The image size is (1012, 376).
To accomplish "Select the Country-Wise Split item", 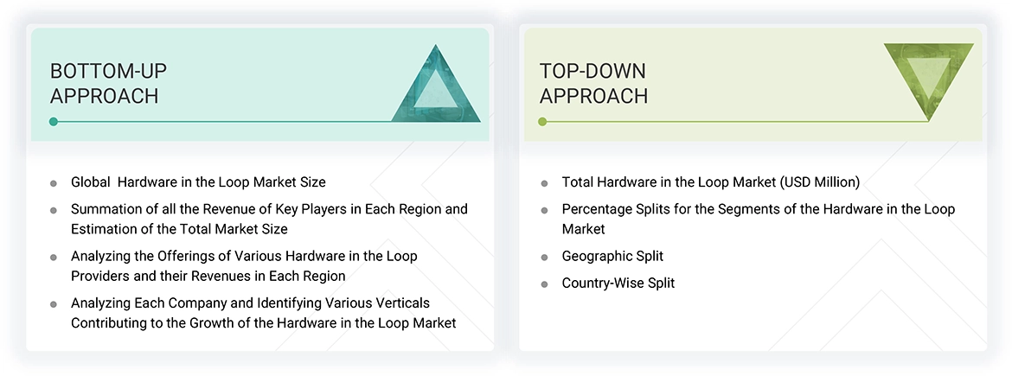I will (x=618, y=283).
